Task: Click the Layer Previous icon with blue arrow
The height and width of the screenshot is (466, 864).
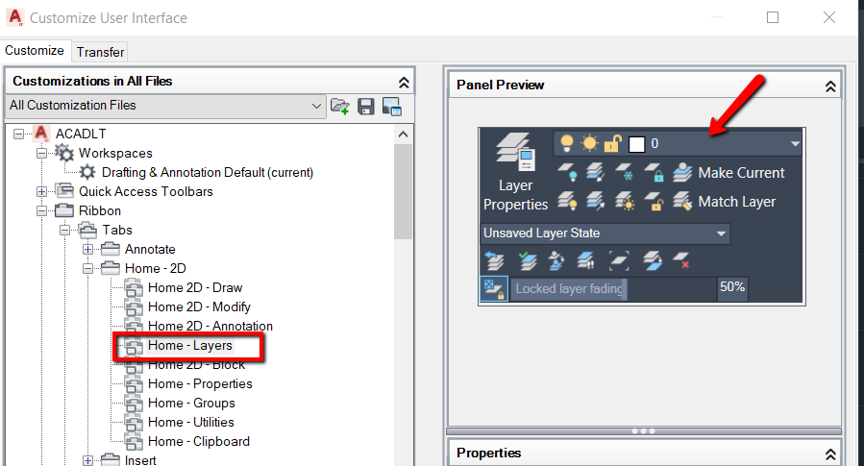Action: [x=494, y=260]
